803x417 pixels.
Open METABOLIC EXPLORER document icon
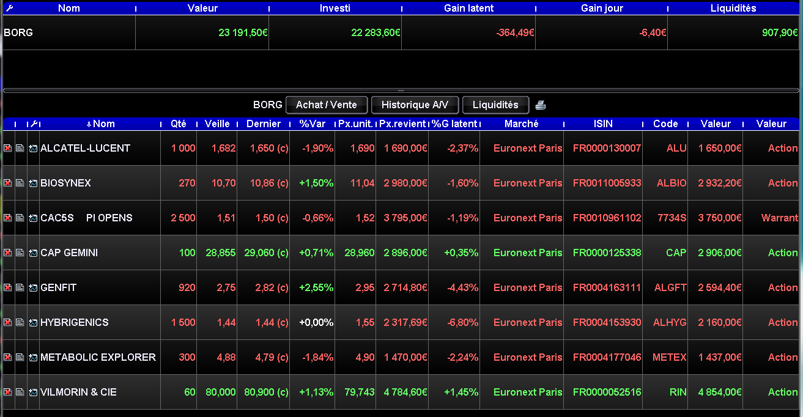20,357
